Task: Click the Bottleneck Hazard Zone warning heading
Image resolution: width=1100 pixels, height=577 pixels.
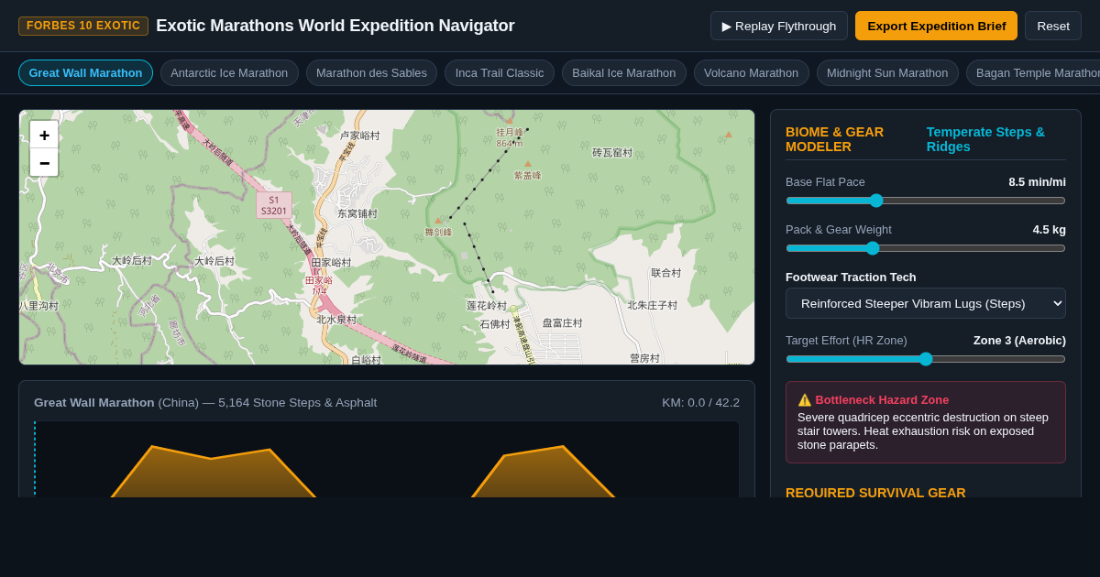Action: point(874,399)
